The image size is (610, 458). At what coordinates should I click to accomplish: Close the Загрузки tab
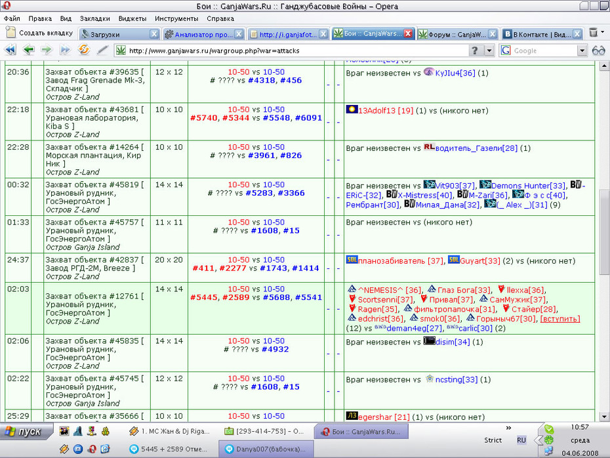tap(154, 34)
